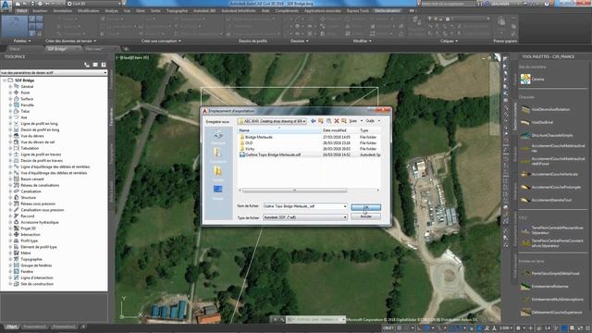The height and width of the screenshot is (333, 592).
Task: Go back using the blue arrow in the export dialog
Action: 313,121
